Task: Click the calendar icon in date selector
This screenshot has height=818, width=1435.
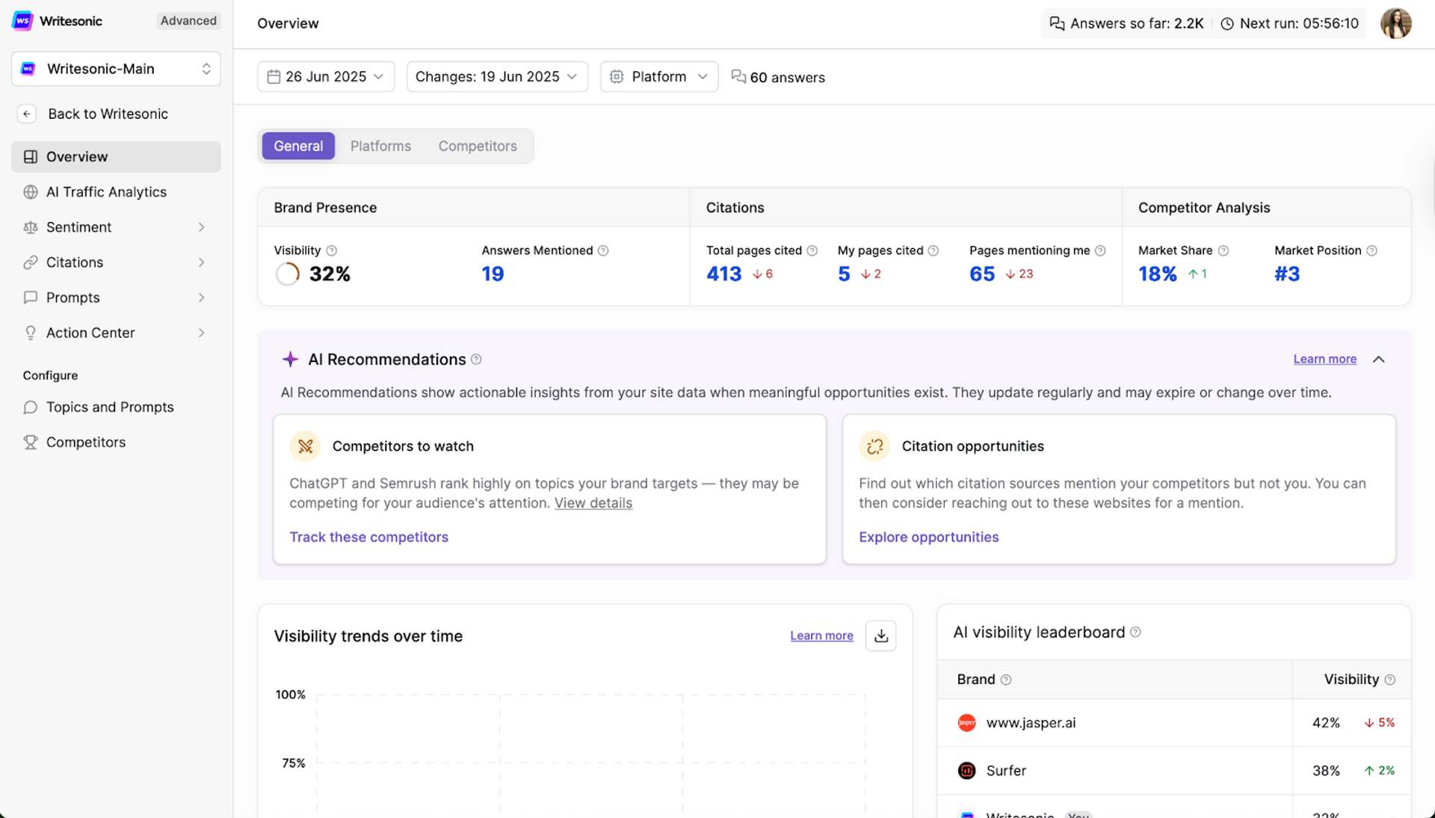Action: tap(274, 76)
